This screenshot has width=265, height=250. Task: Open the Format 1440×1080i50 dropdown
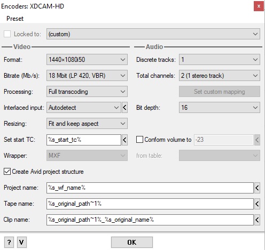(87, 60)
